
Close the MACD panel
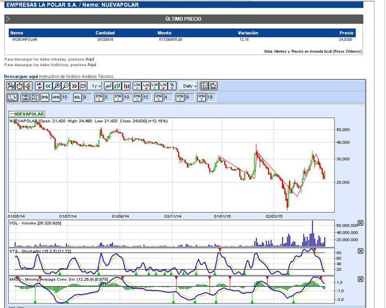360,279
